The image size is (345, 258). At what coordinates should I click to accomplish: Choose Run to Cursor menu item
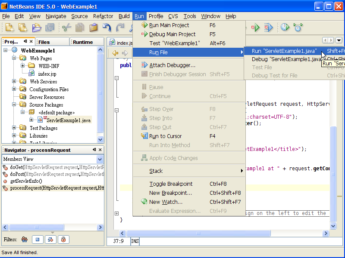tap(189, 136)
